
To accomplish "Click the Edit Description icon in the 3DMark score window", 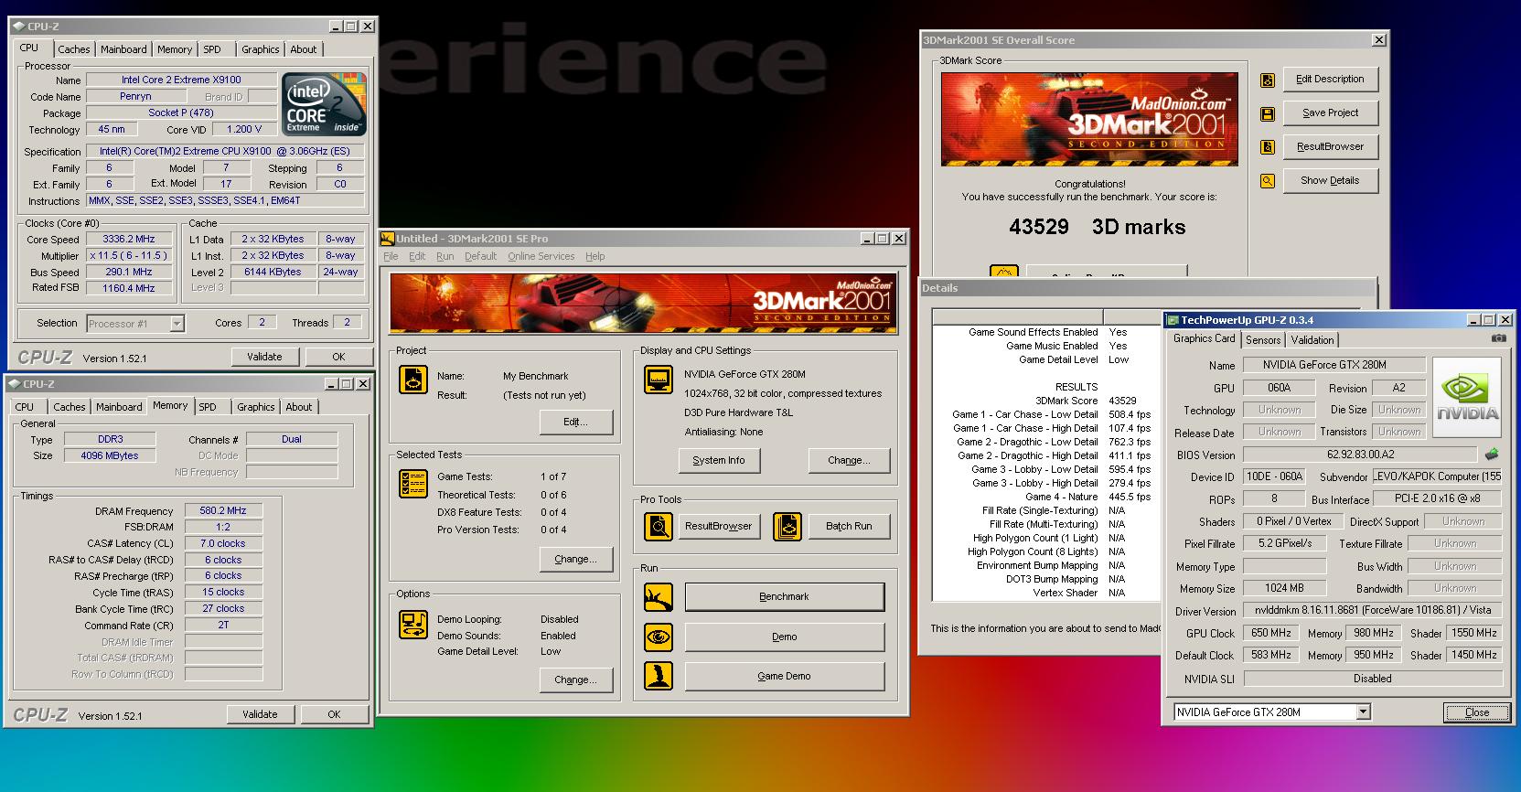I will click(1268, 80).
